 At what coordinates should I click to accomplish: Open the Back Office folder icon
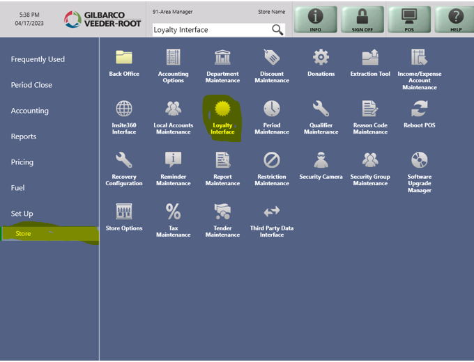click(x=124, y=58)
